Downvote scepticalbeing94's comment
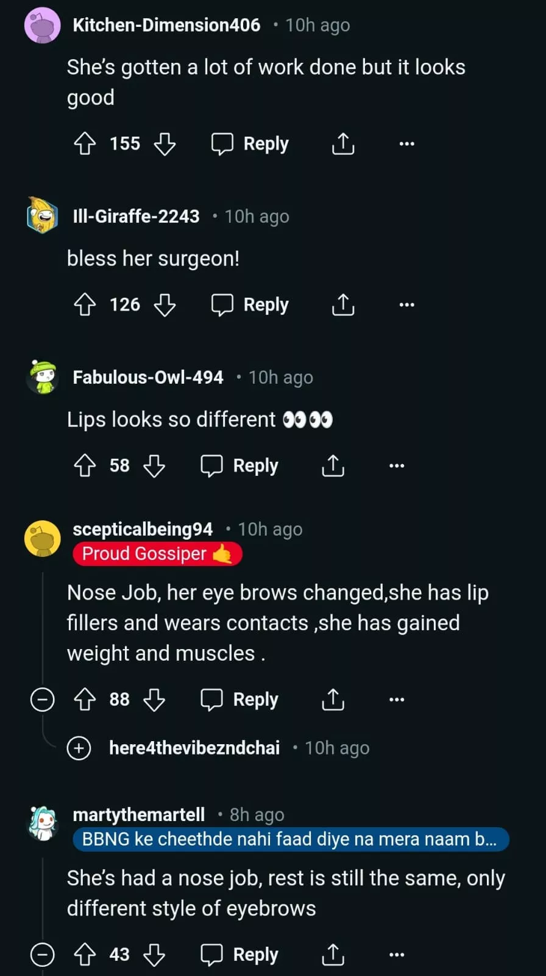 tap(154, 700)
